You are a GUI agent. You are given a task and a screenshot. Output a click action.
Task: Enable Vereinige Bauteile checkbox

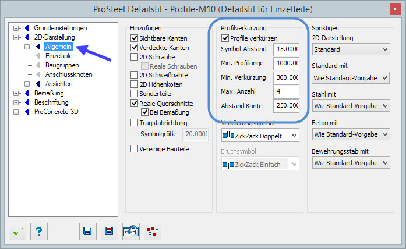tap(134, 149)
